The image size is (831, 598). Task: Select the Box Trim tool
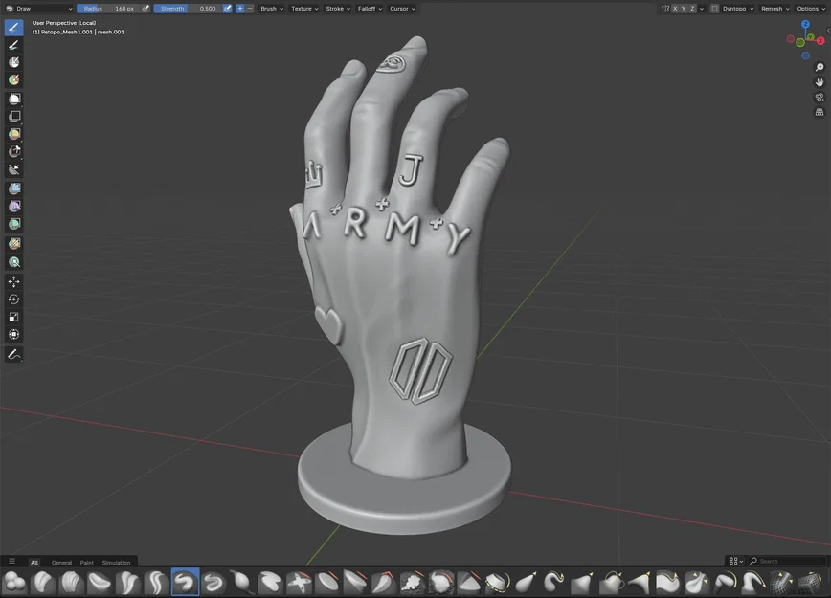tap(14, 151)
